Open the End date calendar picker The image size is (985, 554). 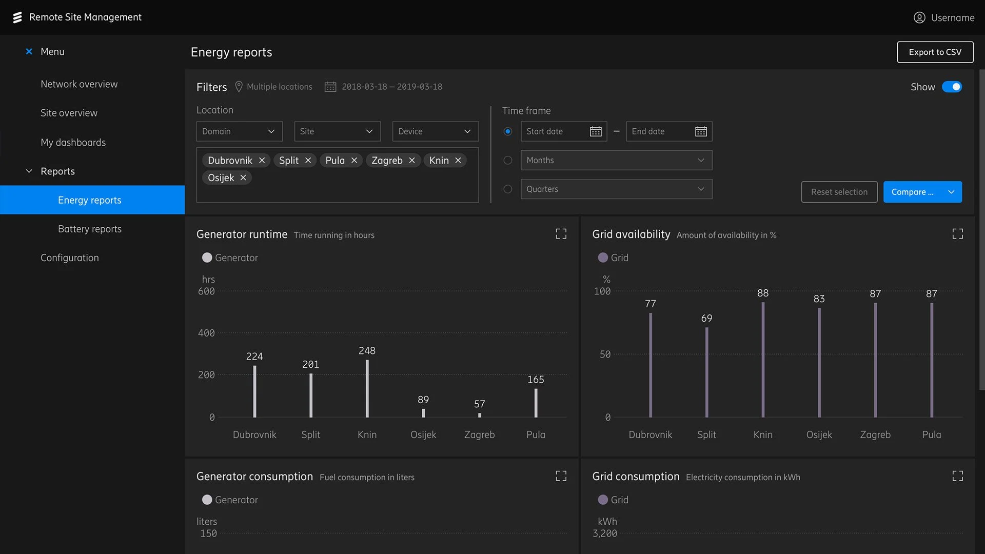point(701,132)
